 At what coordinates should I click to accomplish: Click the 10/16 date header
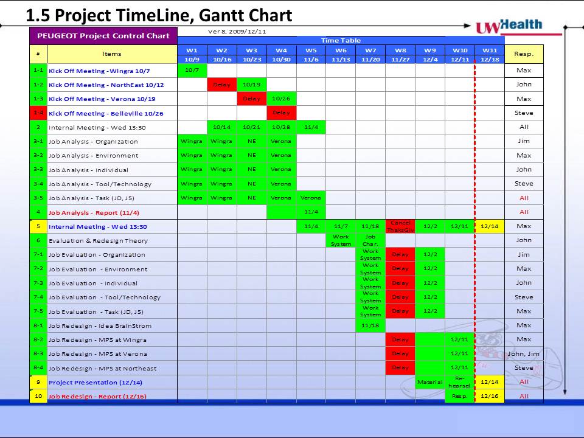222,59
